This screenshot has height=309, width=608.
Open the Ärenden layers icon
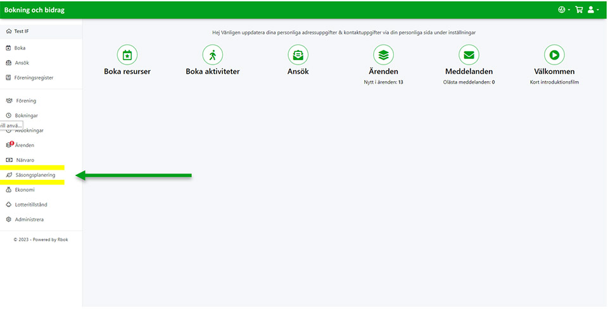tap(383, 54)
